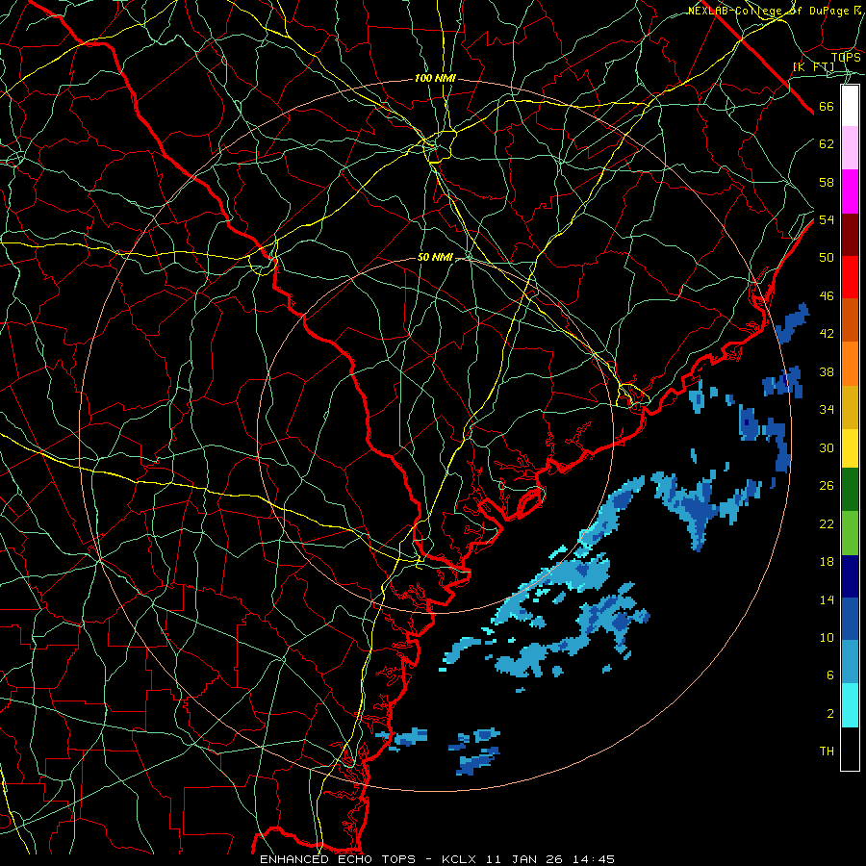Click the TOPS legend heading
The image size is (866, 866).
tap(846, 58)
